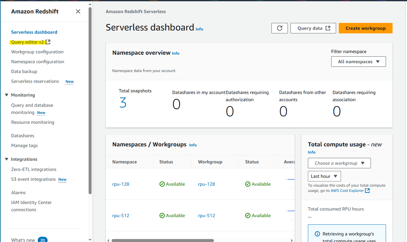Open the rpu-512 workgroup link
Image resolution: width=407 pixels, height=242 pixels.
(x=206, y=215)
